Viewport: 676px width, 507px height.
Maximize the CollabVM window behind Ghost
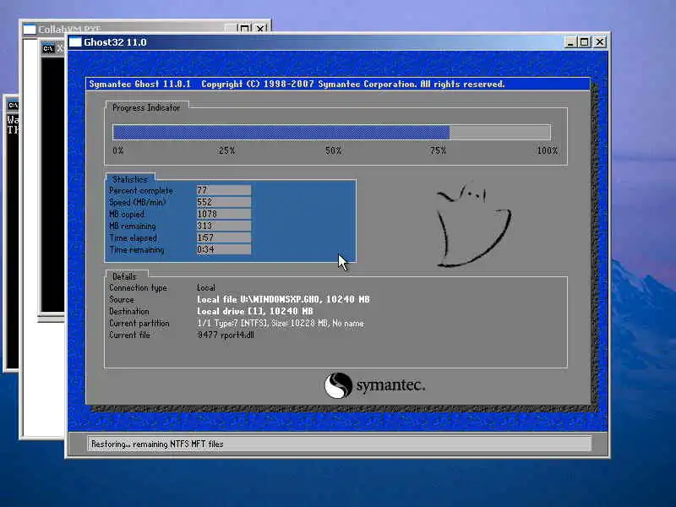tap(244, 29)
